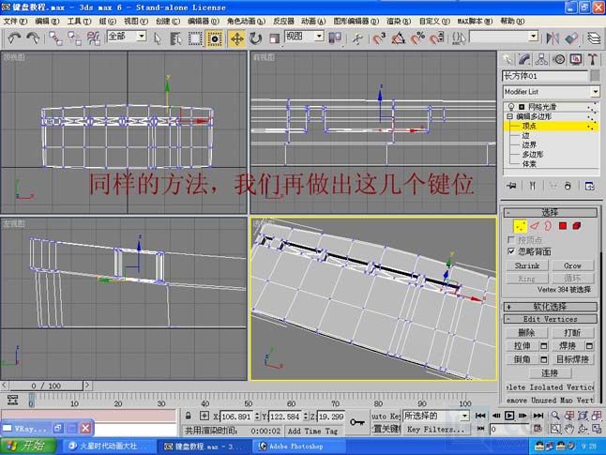Open the 帮助 menu
The image size is (606, 455).
tap(512, 22)
